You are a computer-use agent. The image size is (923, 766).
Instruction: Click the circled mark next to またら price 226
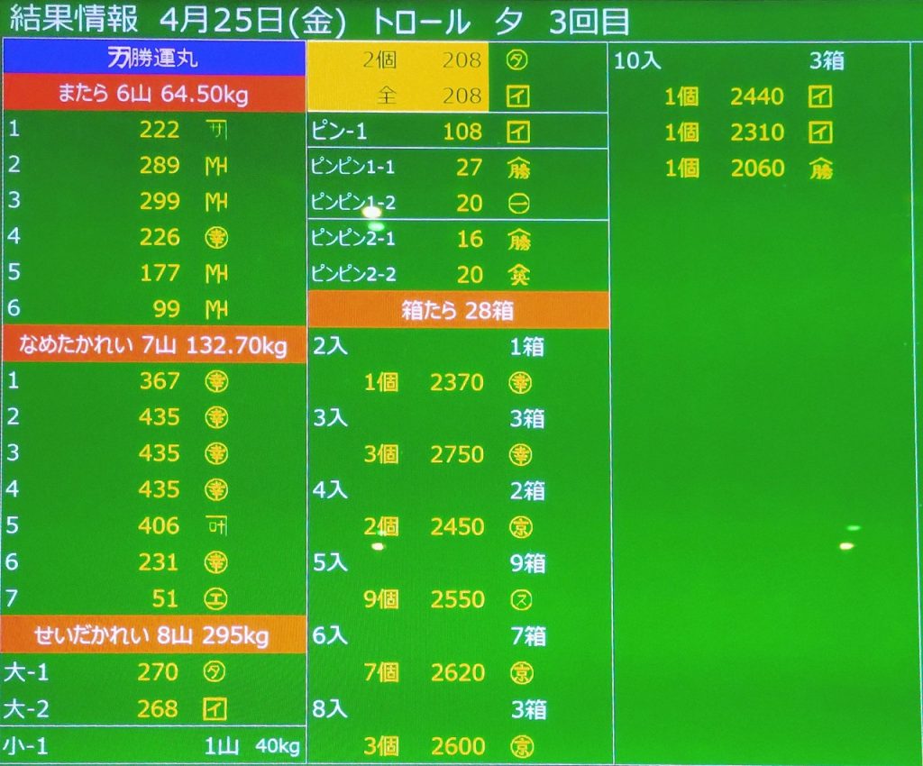[x=216, y=238]
